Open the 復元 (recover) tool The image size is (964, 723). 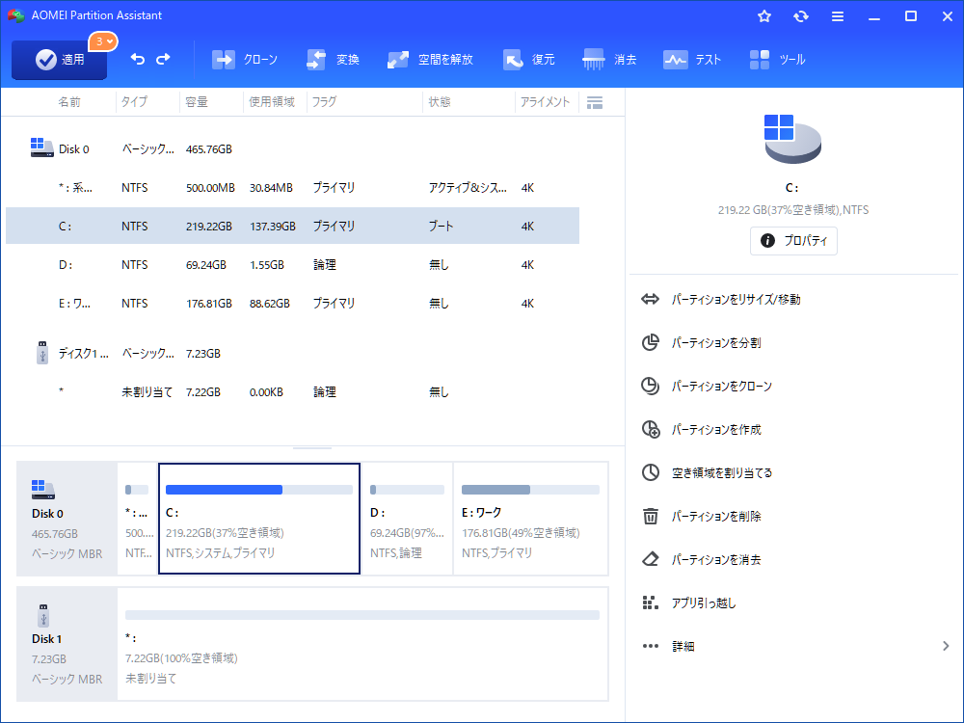tap(529, 60)
